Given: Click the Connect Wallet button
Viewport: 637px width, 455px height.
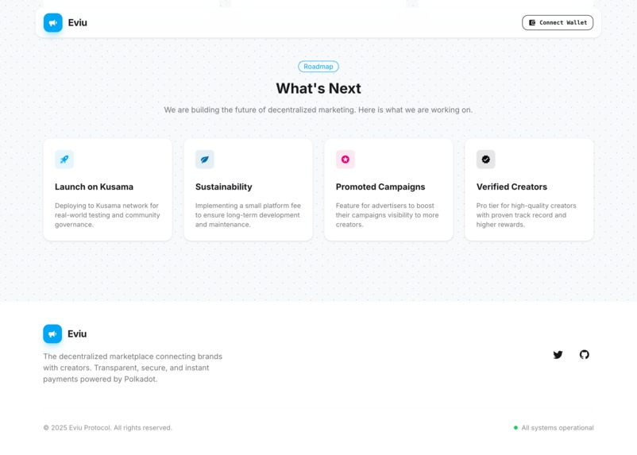Looking at the screenshot, I should pos(558,23).
